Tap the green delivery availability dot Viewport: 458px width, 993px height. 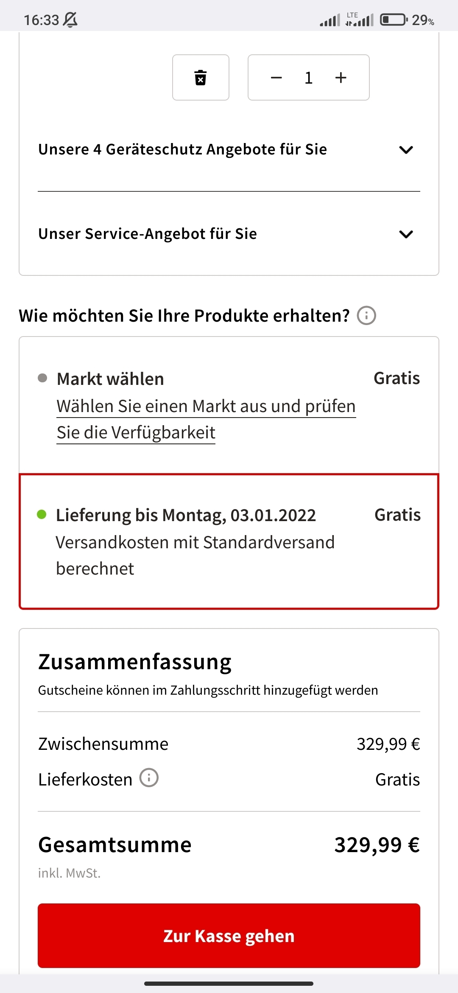pos(42,515)
